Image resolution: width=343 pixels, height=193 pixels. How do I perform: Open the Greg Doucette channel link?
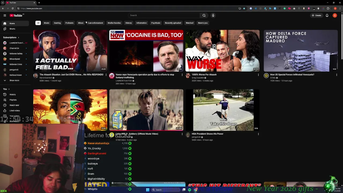198,78
